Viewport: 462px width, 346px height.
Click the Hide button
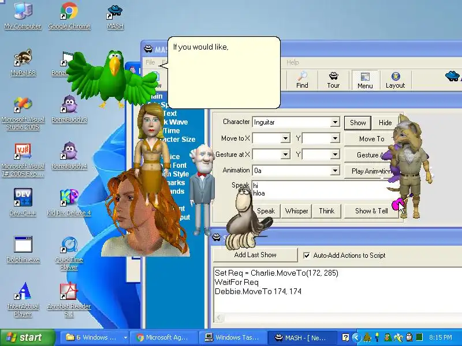pyautogui.click(x=385, y=123)
